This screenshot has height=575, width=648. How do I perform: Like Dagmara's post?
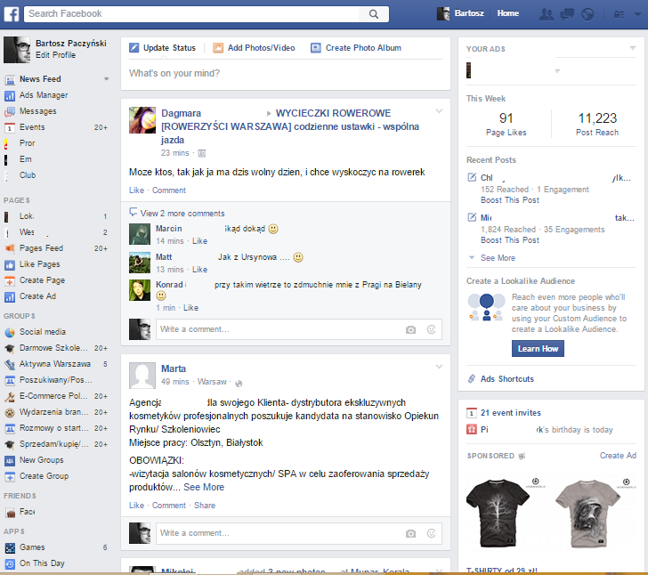136,190
